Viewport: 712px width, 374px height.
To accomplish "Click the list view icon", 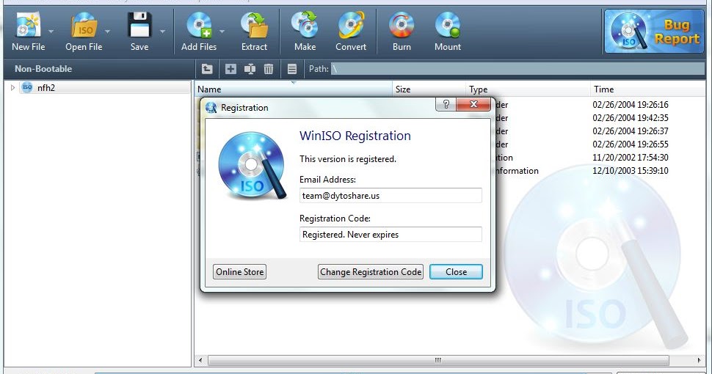I will click(x=292, y=69).
